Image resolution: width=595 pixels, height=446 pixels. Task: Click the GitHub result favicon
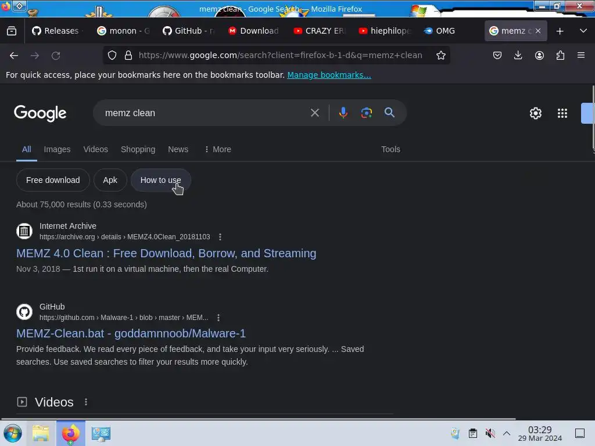point(24,311)
